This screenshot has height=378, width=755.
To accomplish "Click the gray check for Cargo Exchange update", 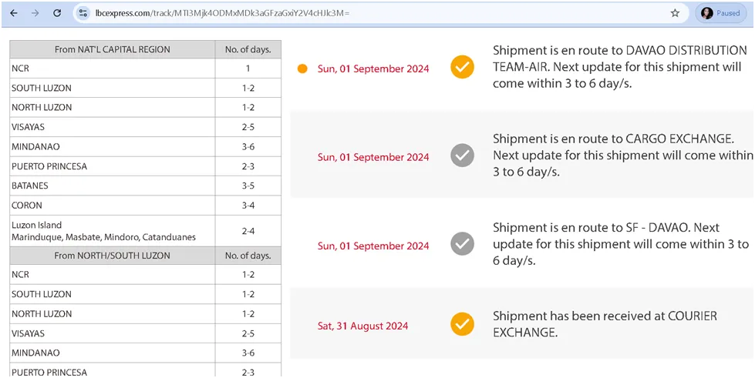I will point(462,156).
